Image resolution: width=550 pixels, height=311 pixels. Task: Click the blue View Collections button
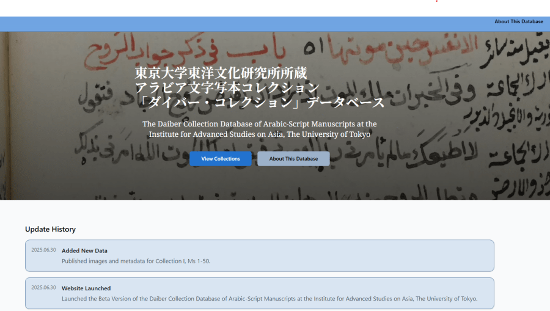(x=220, y=159)
